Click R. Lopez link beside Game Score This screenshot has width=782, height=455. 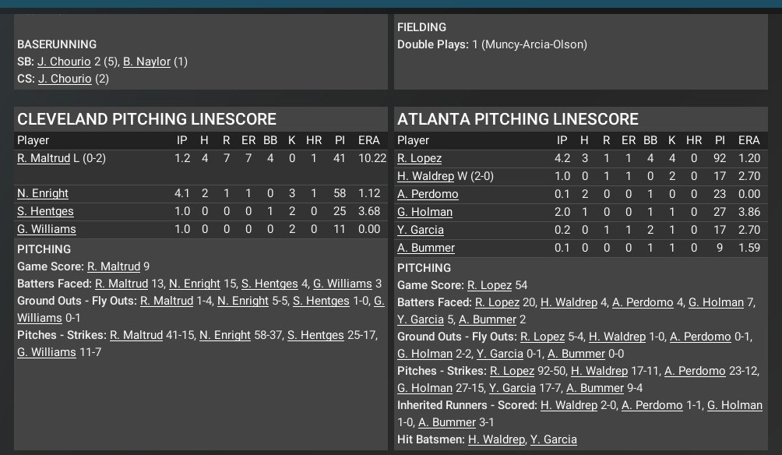coord(489,285)
